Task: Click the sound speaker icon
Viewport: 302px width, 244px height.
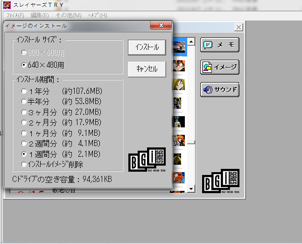Action: pos(208,90)
